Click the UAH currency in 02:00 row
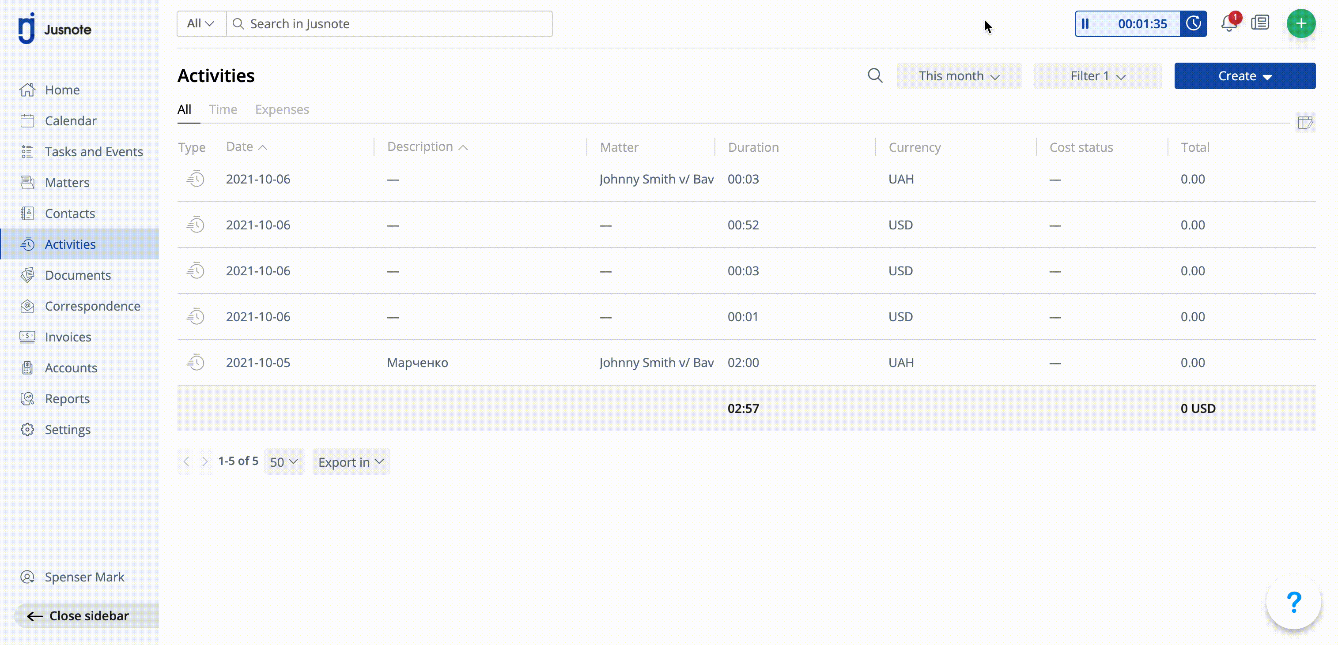 901,363
